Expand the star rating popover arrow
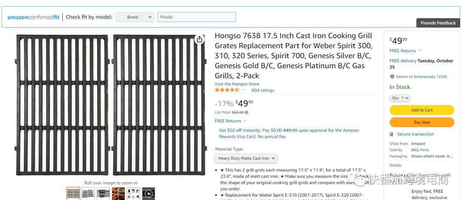This screenshot has height=200, width=464. [x=244, y=90]
